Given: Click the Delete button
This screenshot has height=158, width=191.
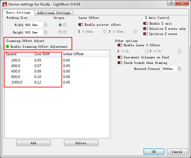Looking at the screenshot, I should pos(81,143).
